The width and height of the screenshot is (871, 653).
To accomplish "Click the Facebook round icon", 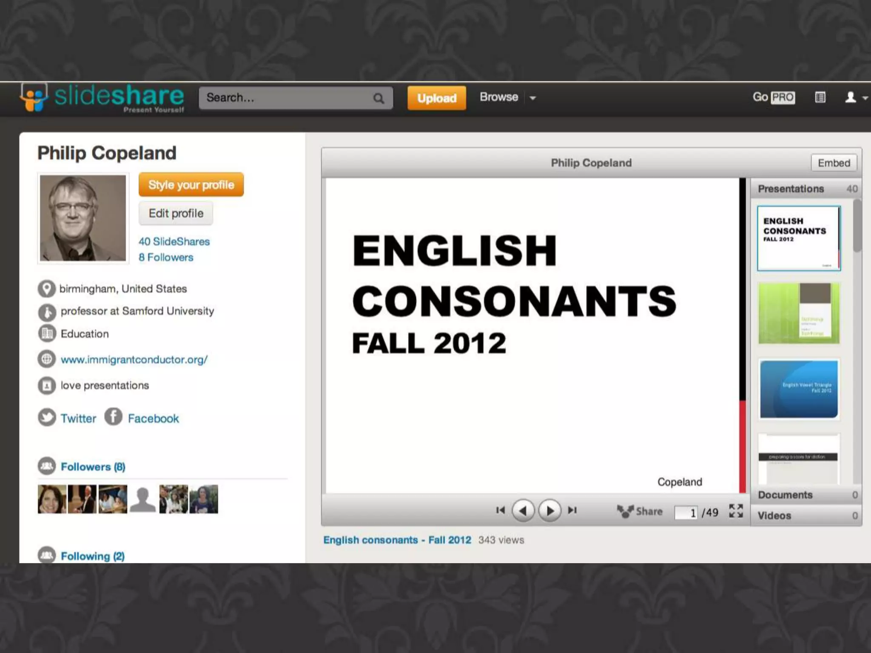I will click(x=113, y=417).
